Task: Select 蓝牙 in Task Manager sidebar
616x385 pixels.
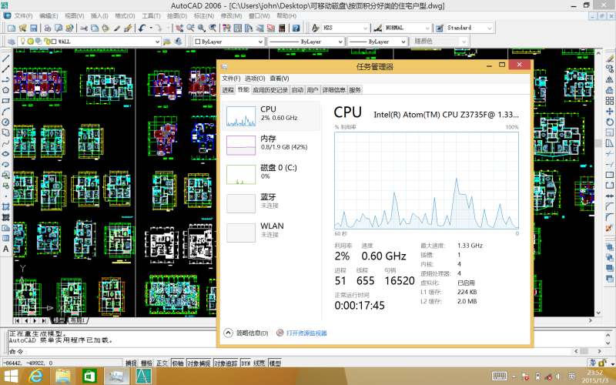Action: [x=271, y=203]
